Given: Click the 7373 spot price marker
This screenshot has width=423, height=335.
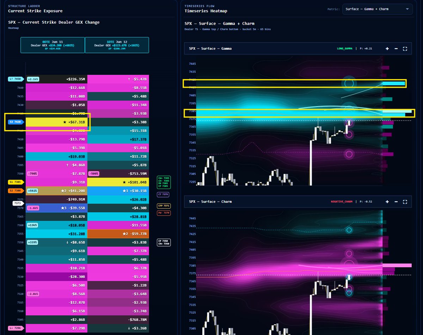Looking at the screenshot, I should click(18, 203).
